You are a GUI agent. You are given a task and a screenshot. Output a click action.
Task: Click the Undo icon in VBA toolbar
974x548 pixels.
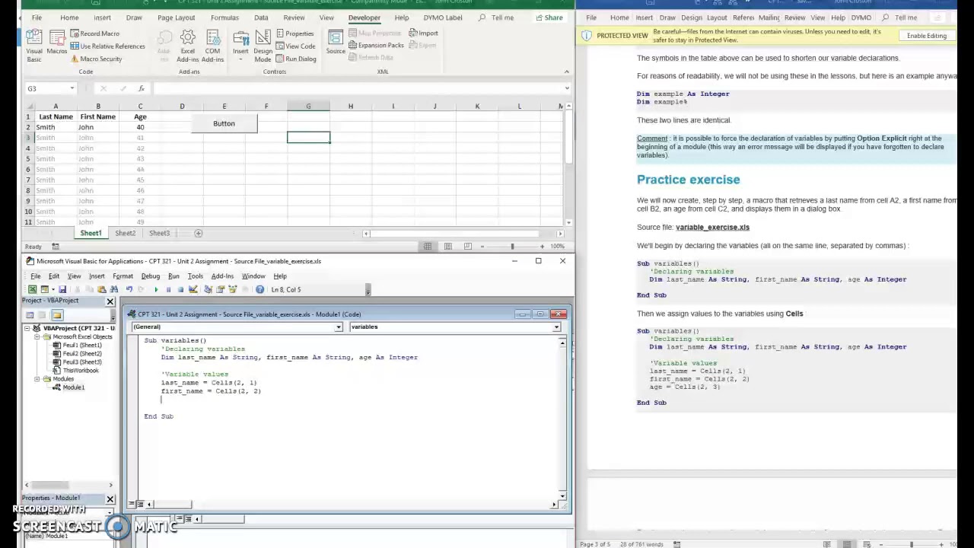(x=129, y=289)
